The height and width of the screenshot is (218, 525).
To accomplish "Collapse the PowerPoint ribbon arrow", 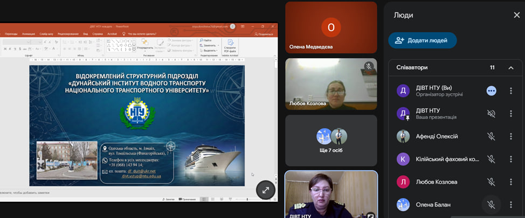I will 275,55.
